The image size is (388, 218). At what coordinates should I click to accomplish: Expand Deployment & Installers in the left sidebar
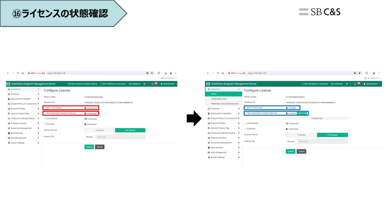(x=38, y=99)
